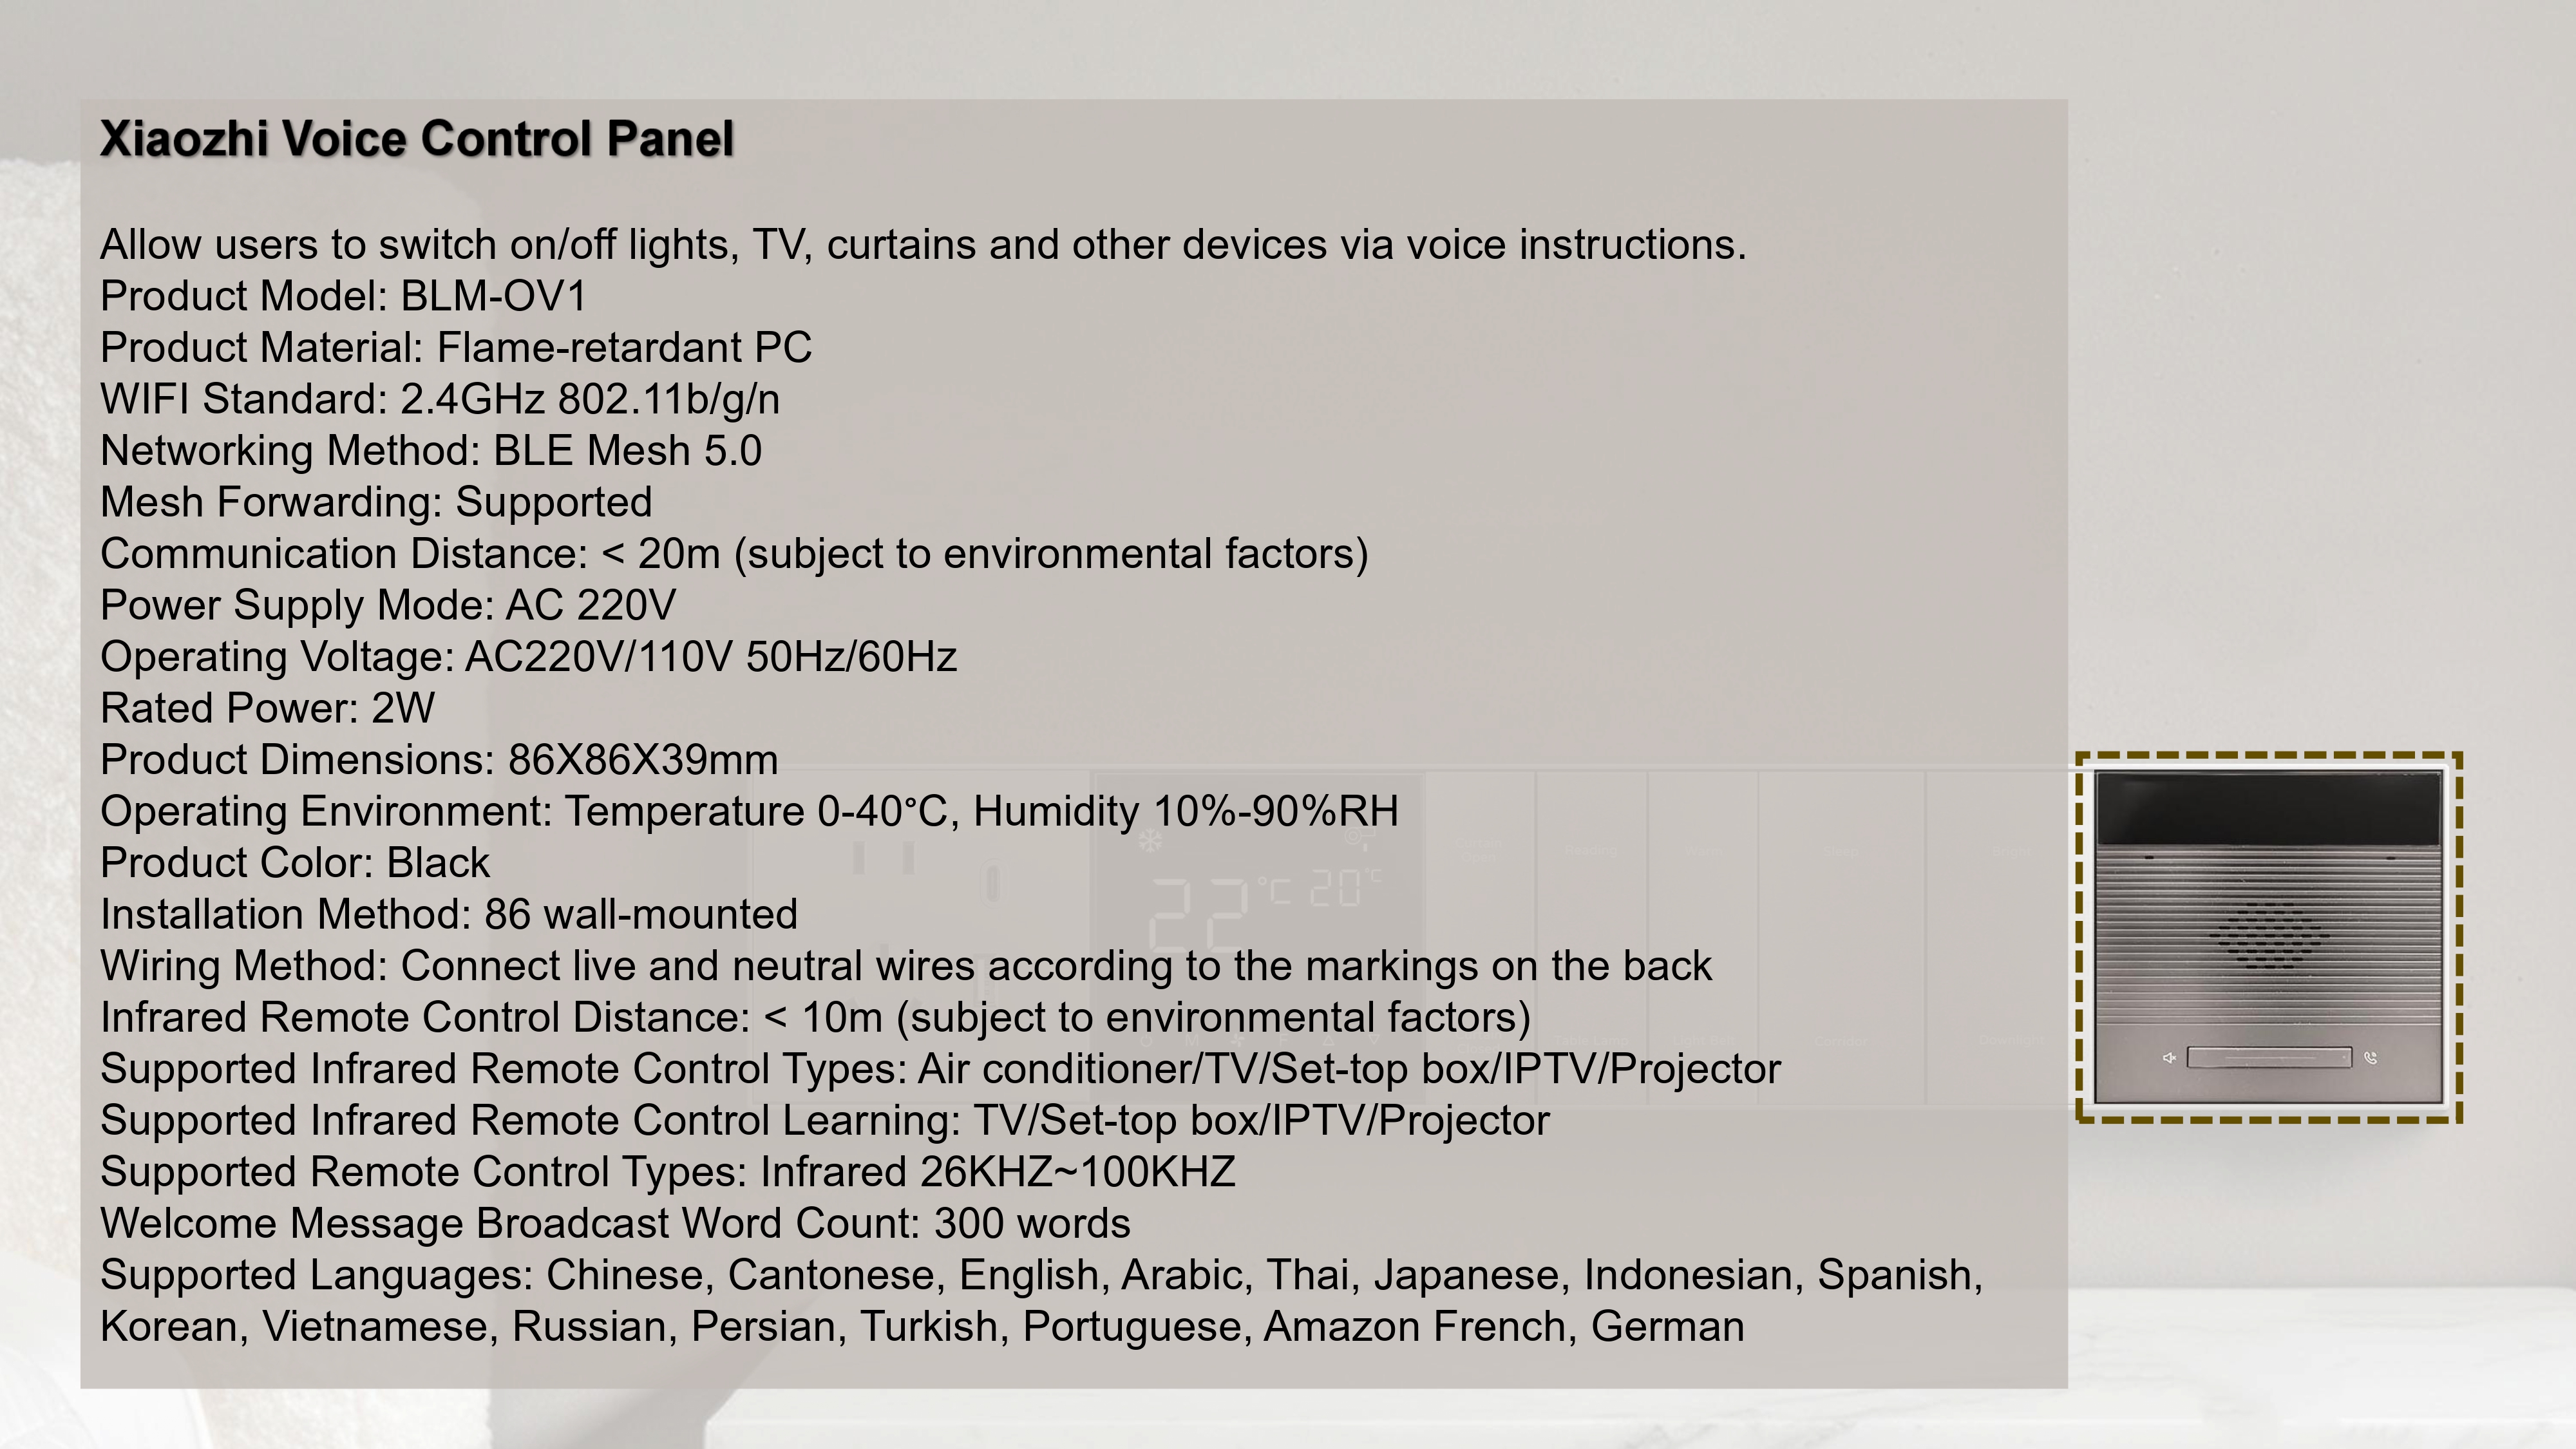Screen dimensions: 2576x1449
Task: Click the faded Curtain Open button
Action: 1480,850
